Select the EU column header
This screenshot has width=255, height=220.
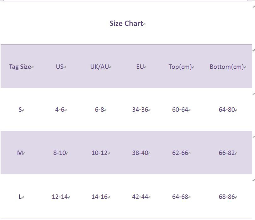tap(140, 67)
